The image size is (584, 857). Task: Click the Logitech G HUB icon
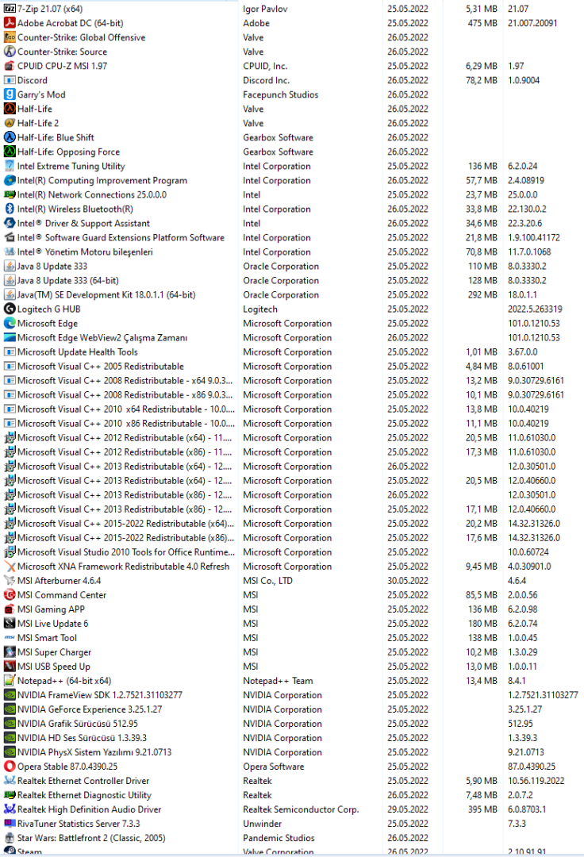pos(10,309)
